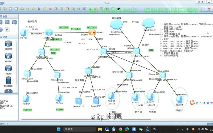Select the hand pan tool
213x133 pixels.
(45, 9)
